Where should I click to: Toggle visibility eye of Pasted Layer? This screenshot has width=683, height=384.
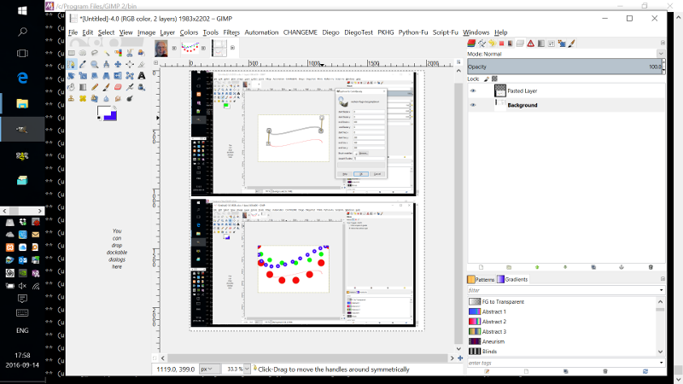tap(473, 91)
